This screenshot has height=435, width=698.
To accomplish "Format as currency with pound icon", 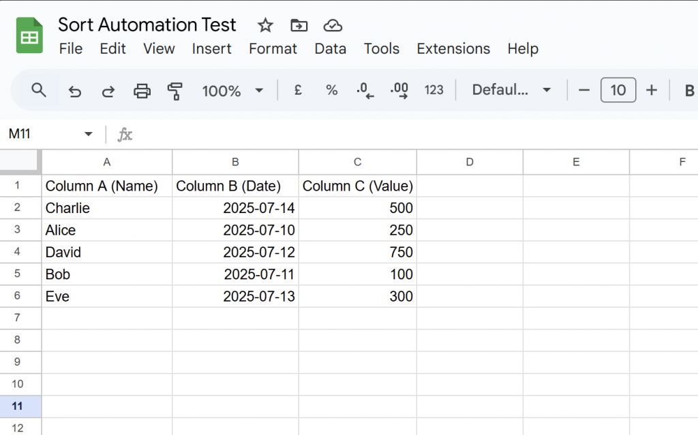I will pyautogui.click(x=298, y=90).
